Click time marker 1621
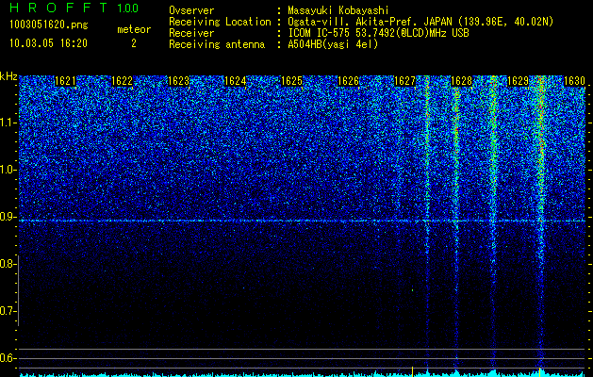This screenshot has width=593, height=377. click(x=65, y=81)
